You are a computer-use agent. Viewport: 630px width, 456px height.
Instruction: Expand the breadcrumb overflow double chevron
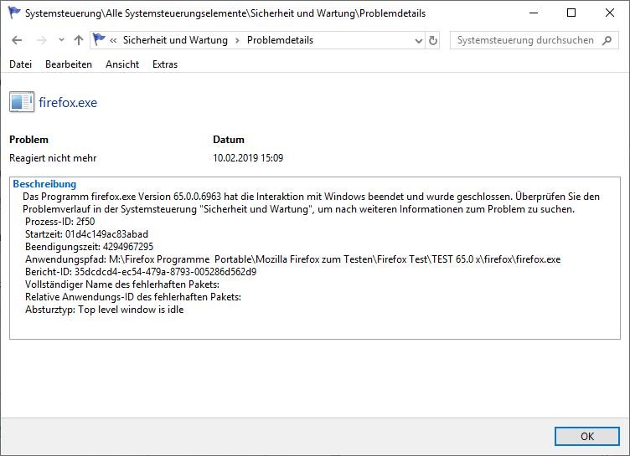tap(113, 40)
